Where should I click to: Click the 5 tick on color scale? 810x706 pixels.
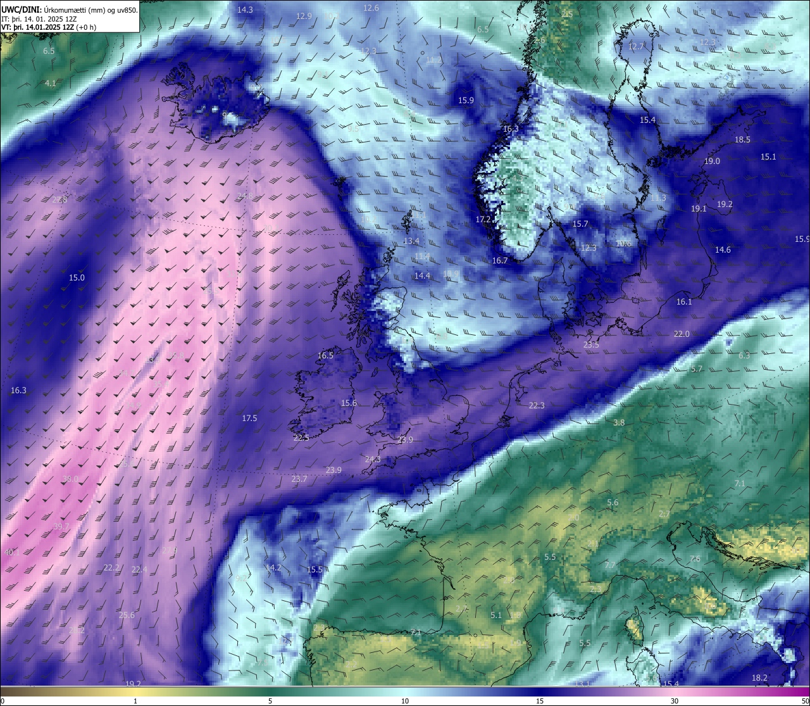click(270, 701)
